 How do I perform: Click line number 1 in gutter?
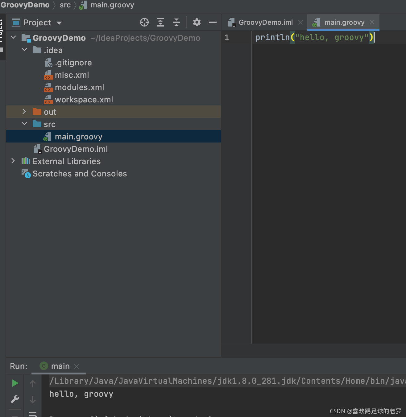(227, 38)
